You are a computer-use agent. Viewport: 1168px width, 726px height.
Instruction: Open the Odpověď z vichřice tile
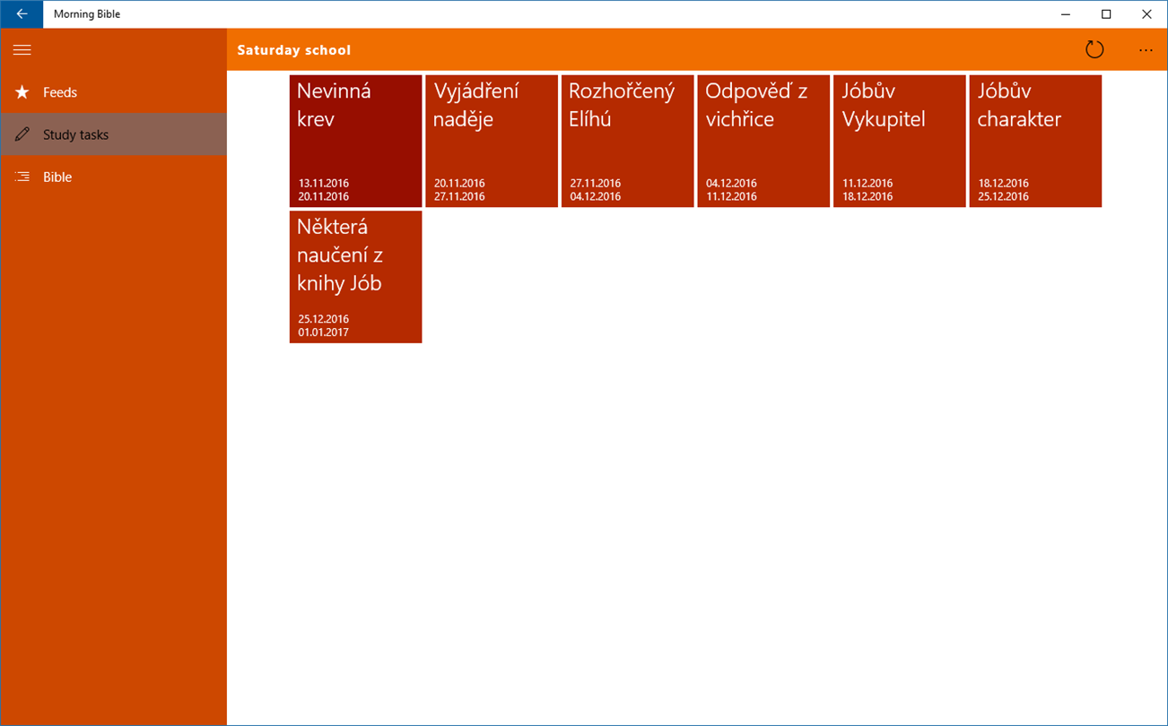click(x=763, y=141)
